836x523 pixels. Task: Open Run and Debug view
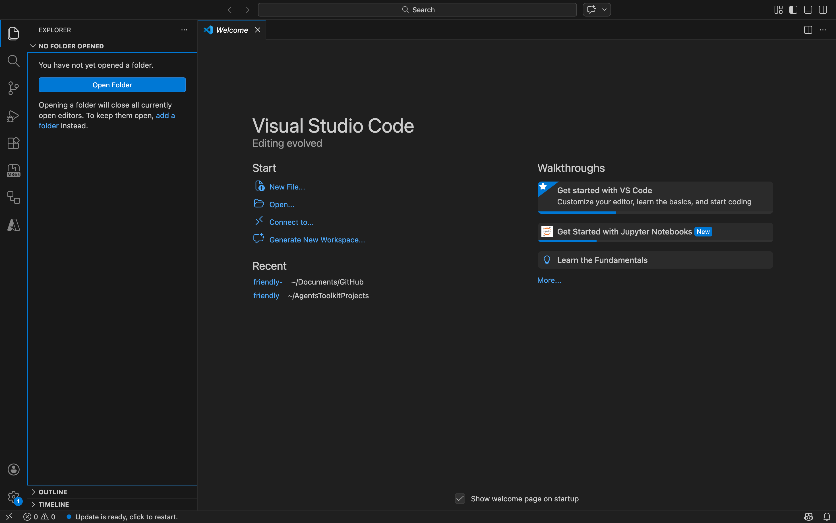point(13,116)
